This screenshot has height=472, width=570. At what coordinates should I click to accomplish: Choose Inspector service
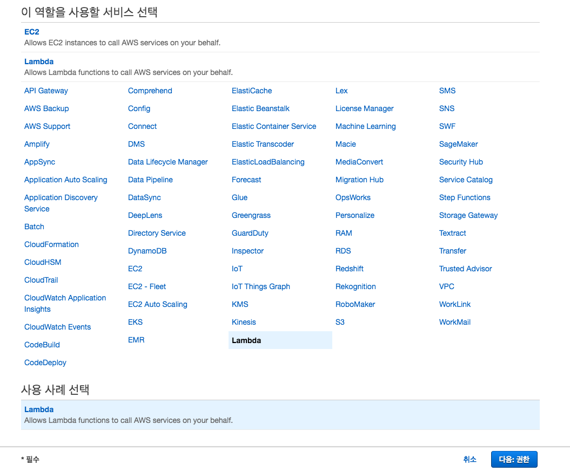click(247, 251)
